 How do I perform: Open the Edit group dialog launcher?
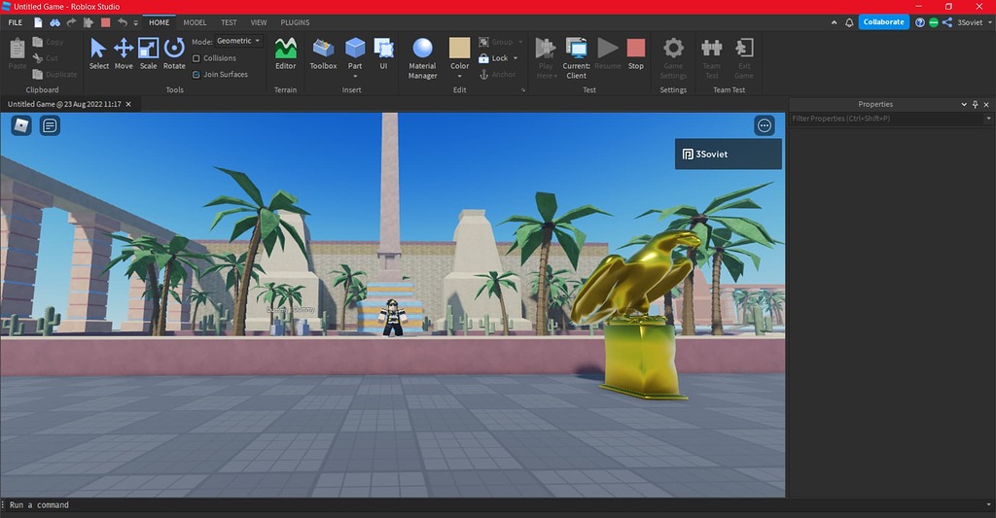point(523,90)
